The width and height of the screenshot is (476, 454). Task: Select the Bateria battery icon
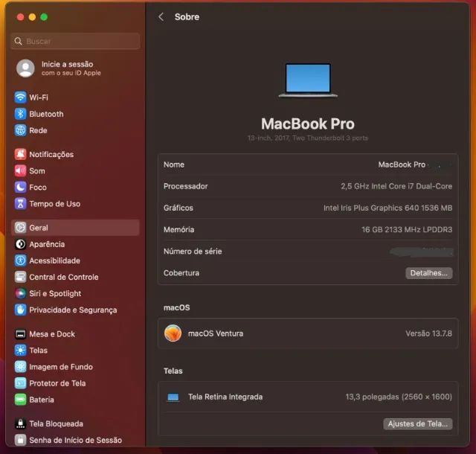point(20,400)
